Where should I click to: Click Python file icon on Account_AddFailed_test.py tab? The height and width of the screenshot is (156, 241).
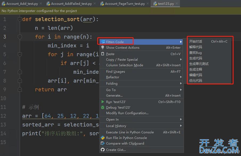coord(49,4)
